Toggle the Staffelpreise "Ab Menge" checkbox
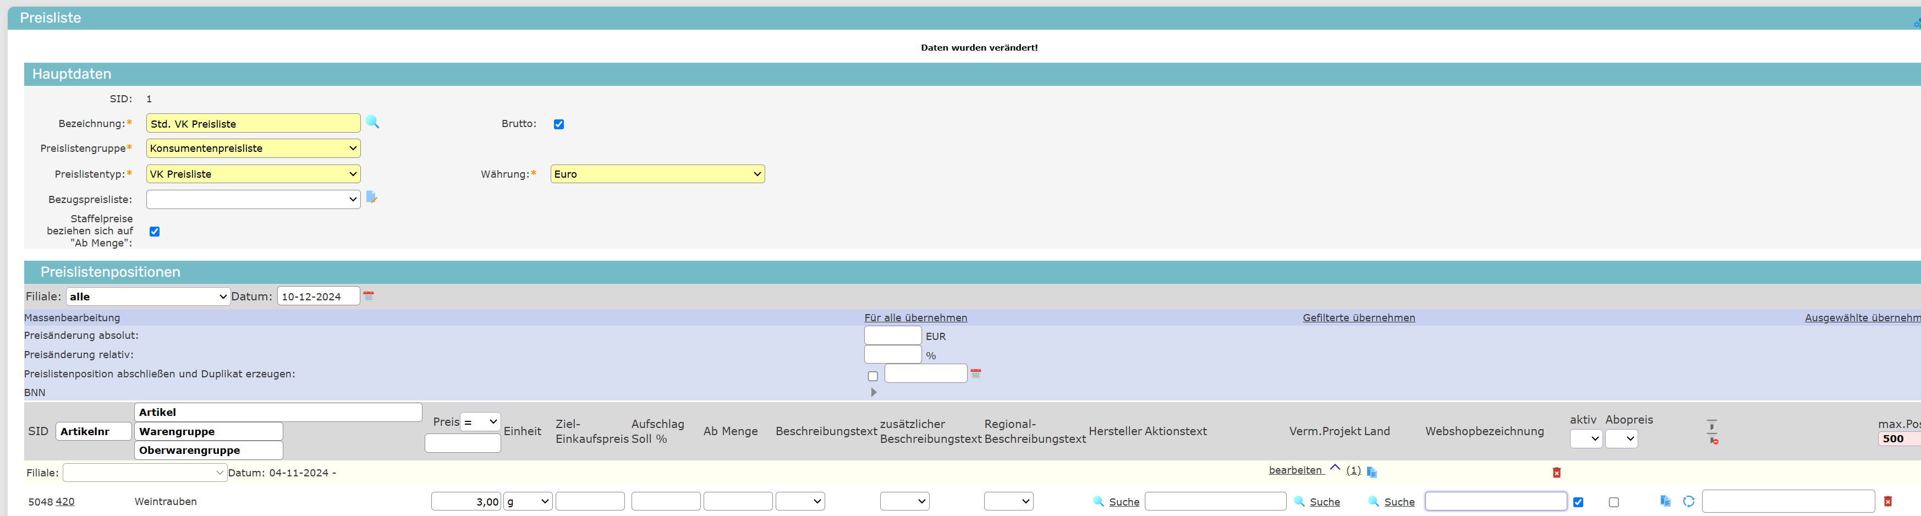Screen dimensions: 1921x516 pos(155,232)
